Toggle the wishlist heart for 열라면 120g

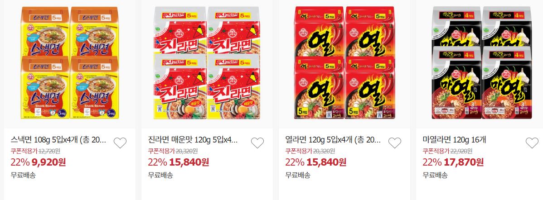[395, 143]
